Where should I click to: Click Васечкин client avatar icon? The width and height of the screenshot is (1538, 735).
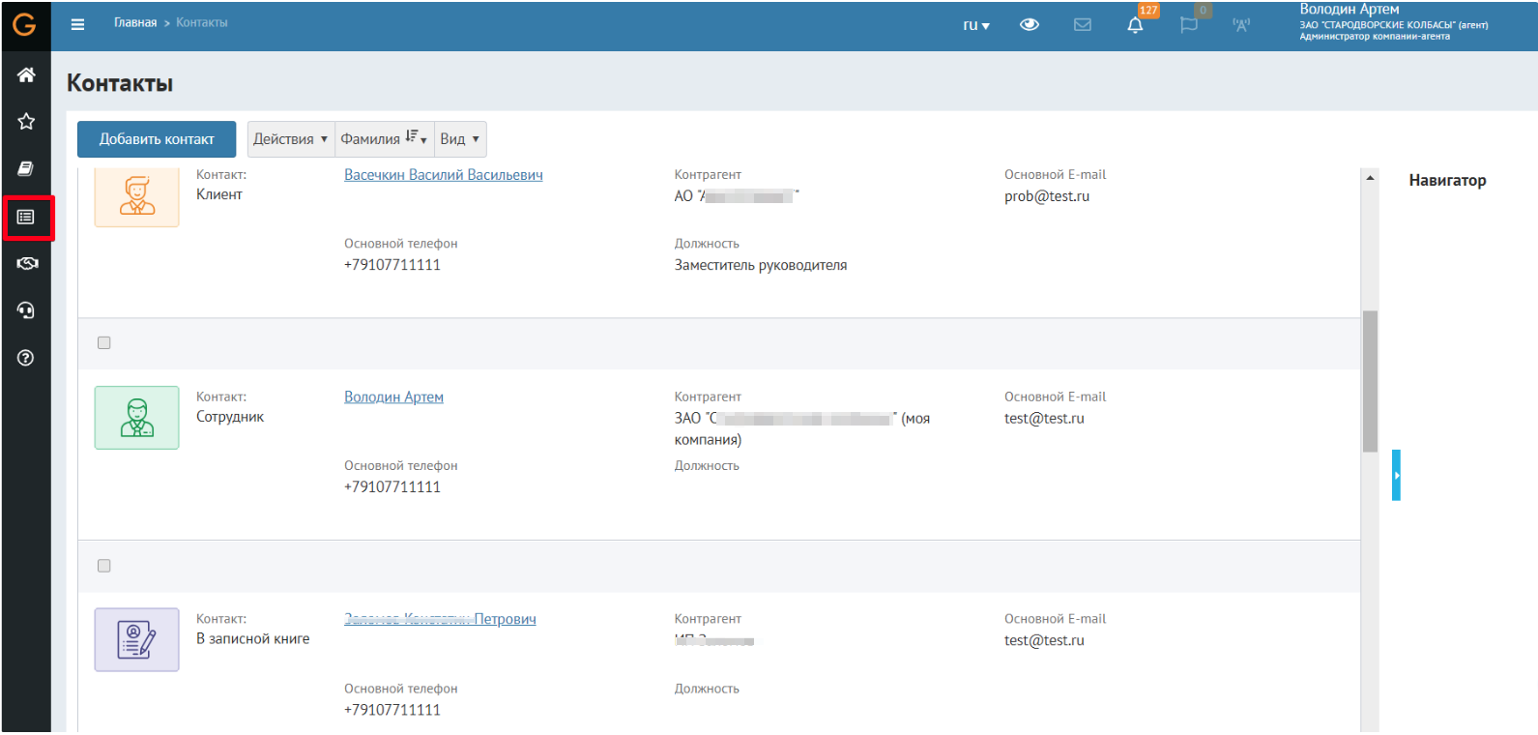(136, 195)
